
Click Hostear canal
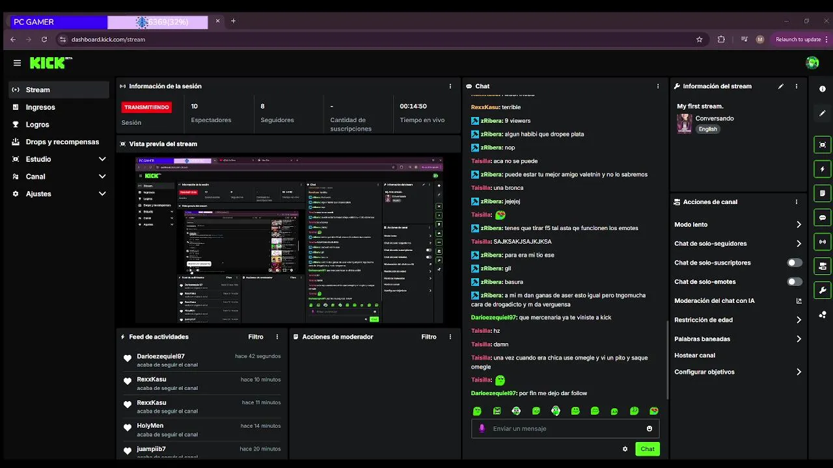pos(694,356)
